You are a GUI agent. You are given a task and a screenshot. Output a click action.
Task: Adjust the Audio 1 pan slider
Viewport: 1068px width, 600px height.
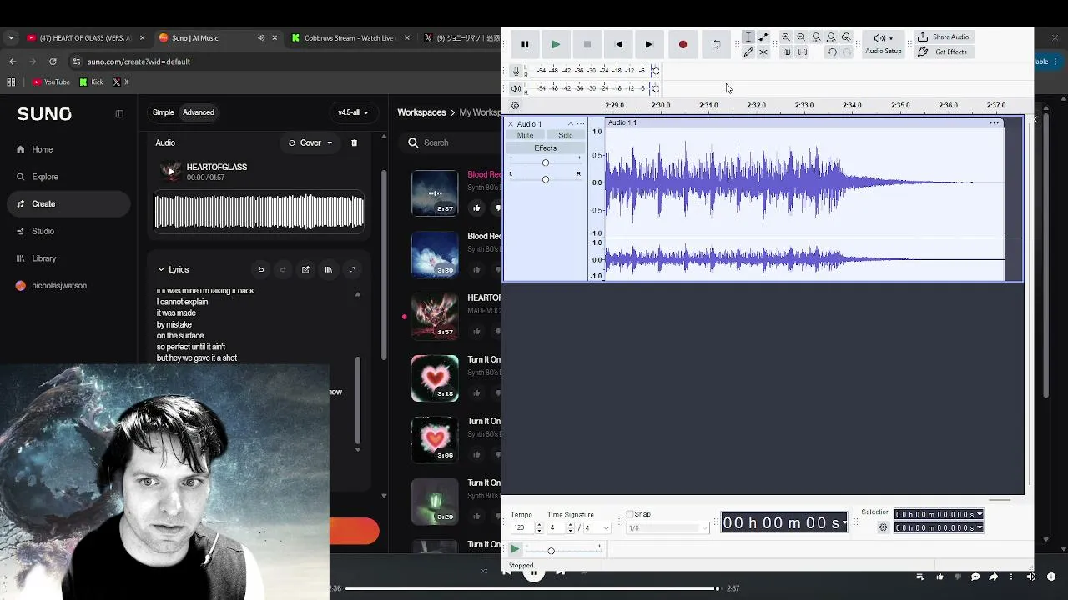click(546, 179)
